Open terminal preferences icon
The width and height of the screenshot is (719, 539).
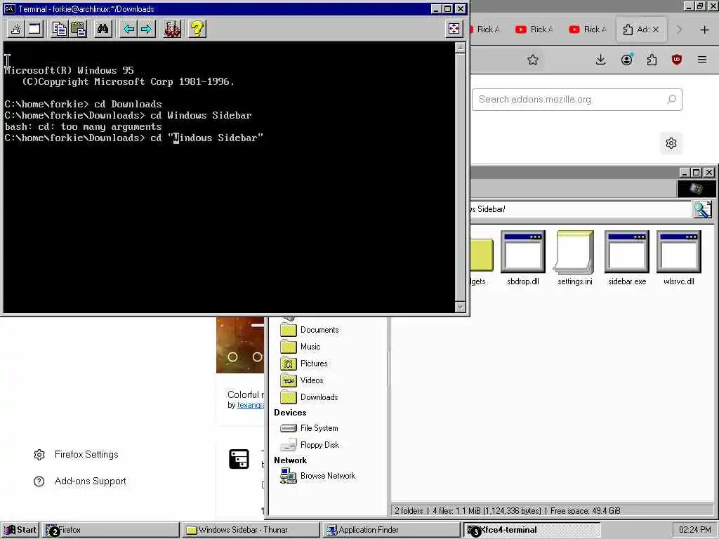[172, 29]
